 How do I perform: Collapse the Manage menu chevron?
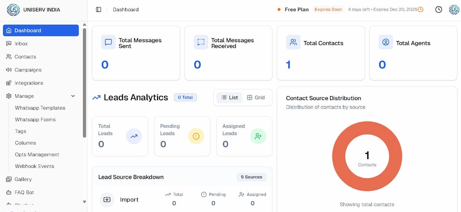[73, 96]
